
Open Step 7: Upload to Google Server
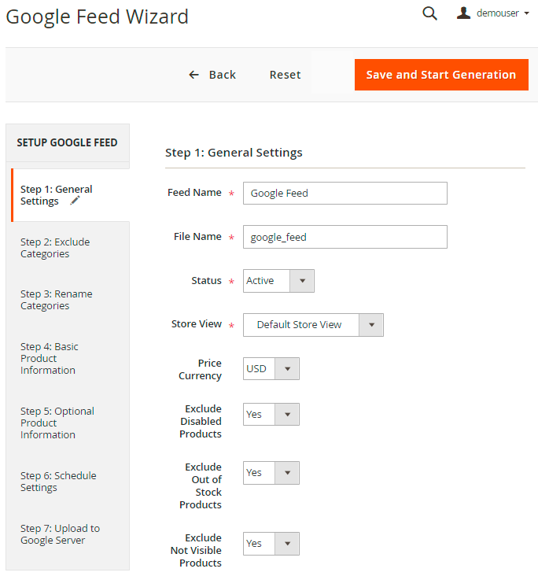coord(60,534)
